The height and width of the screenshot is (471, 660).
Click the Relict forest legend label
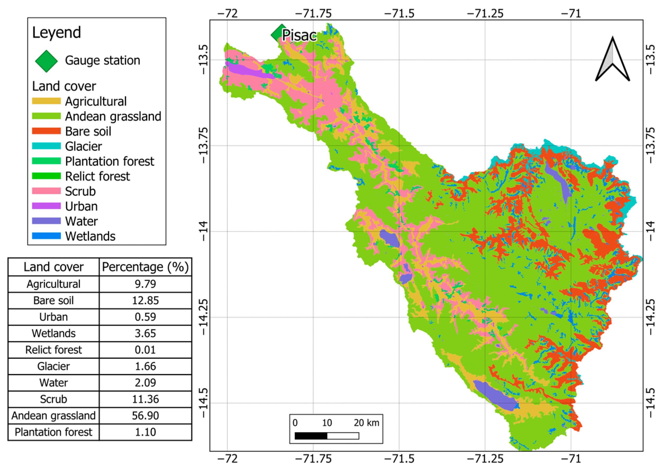[x=98, y=176]
